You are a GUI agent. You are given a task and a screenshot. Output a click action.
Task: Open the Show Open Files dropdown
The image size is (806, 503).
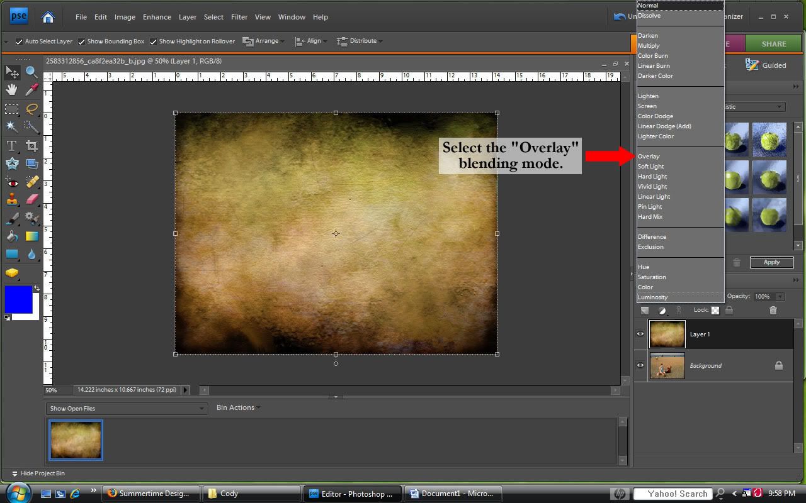(x=127, y=409)
